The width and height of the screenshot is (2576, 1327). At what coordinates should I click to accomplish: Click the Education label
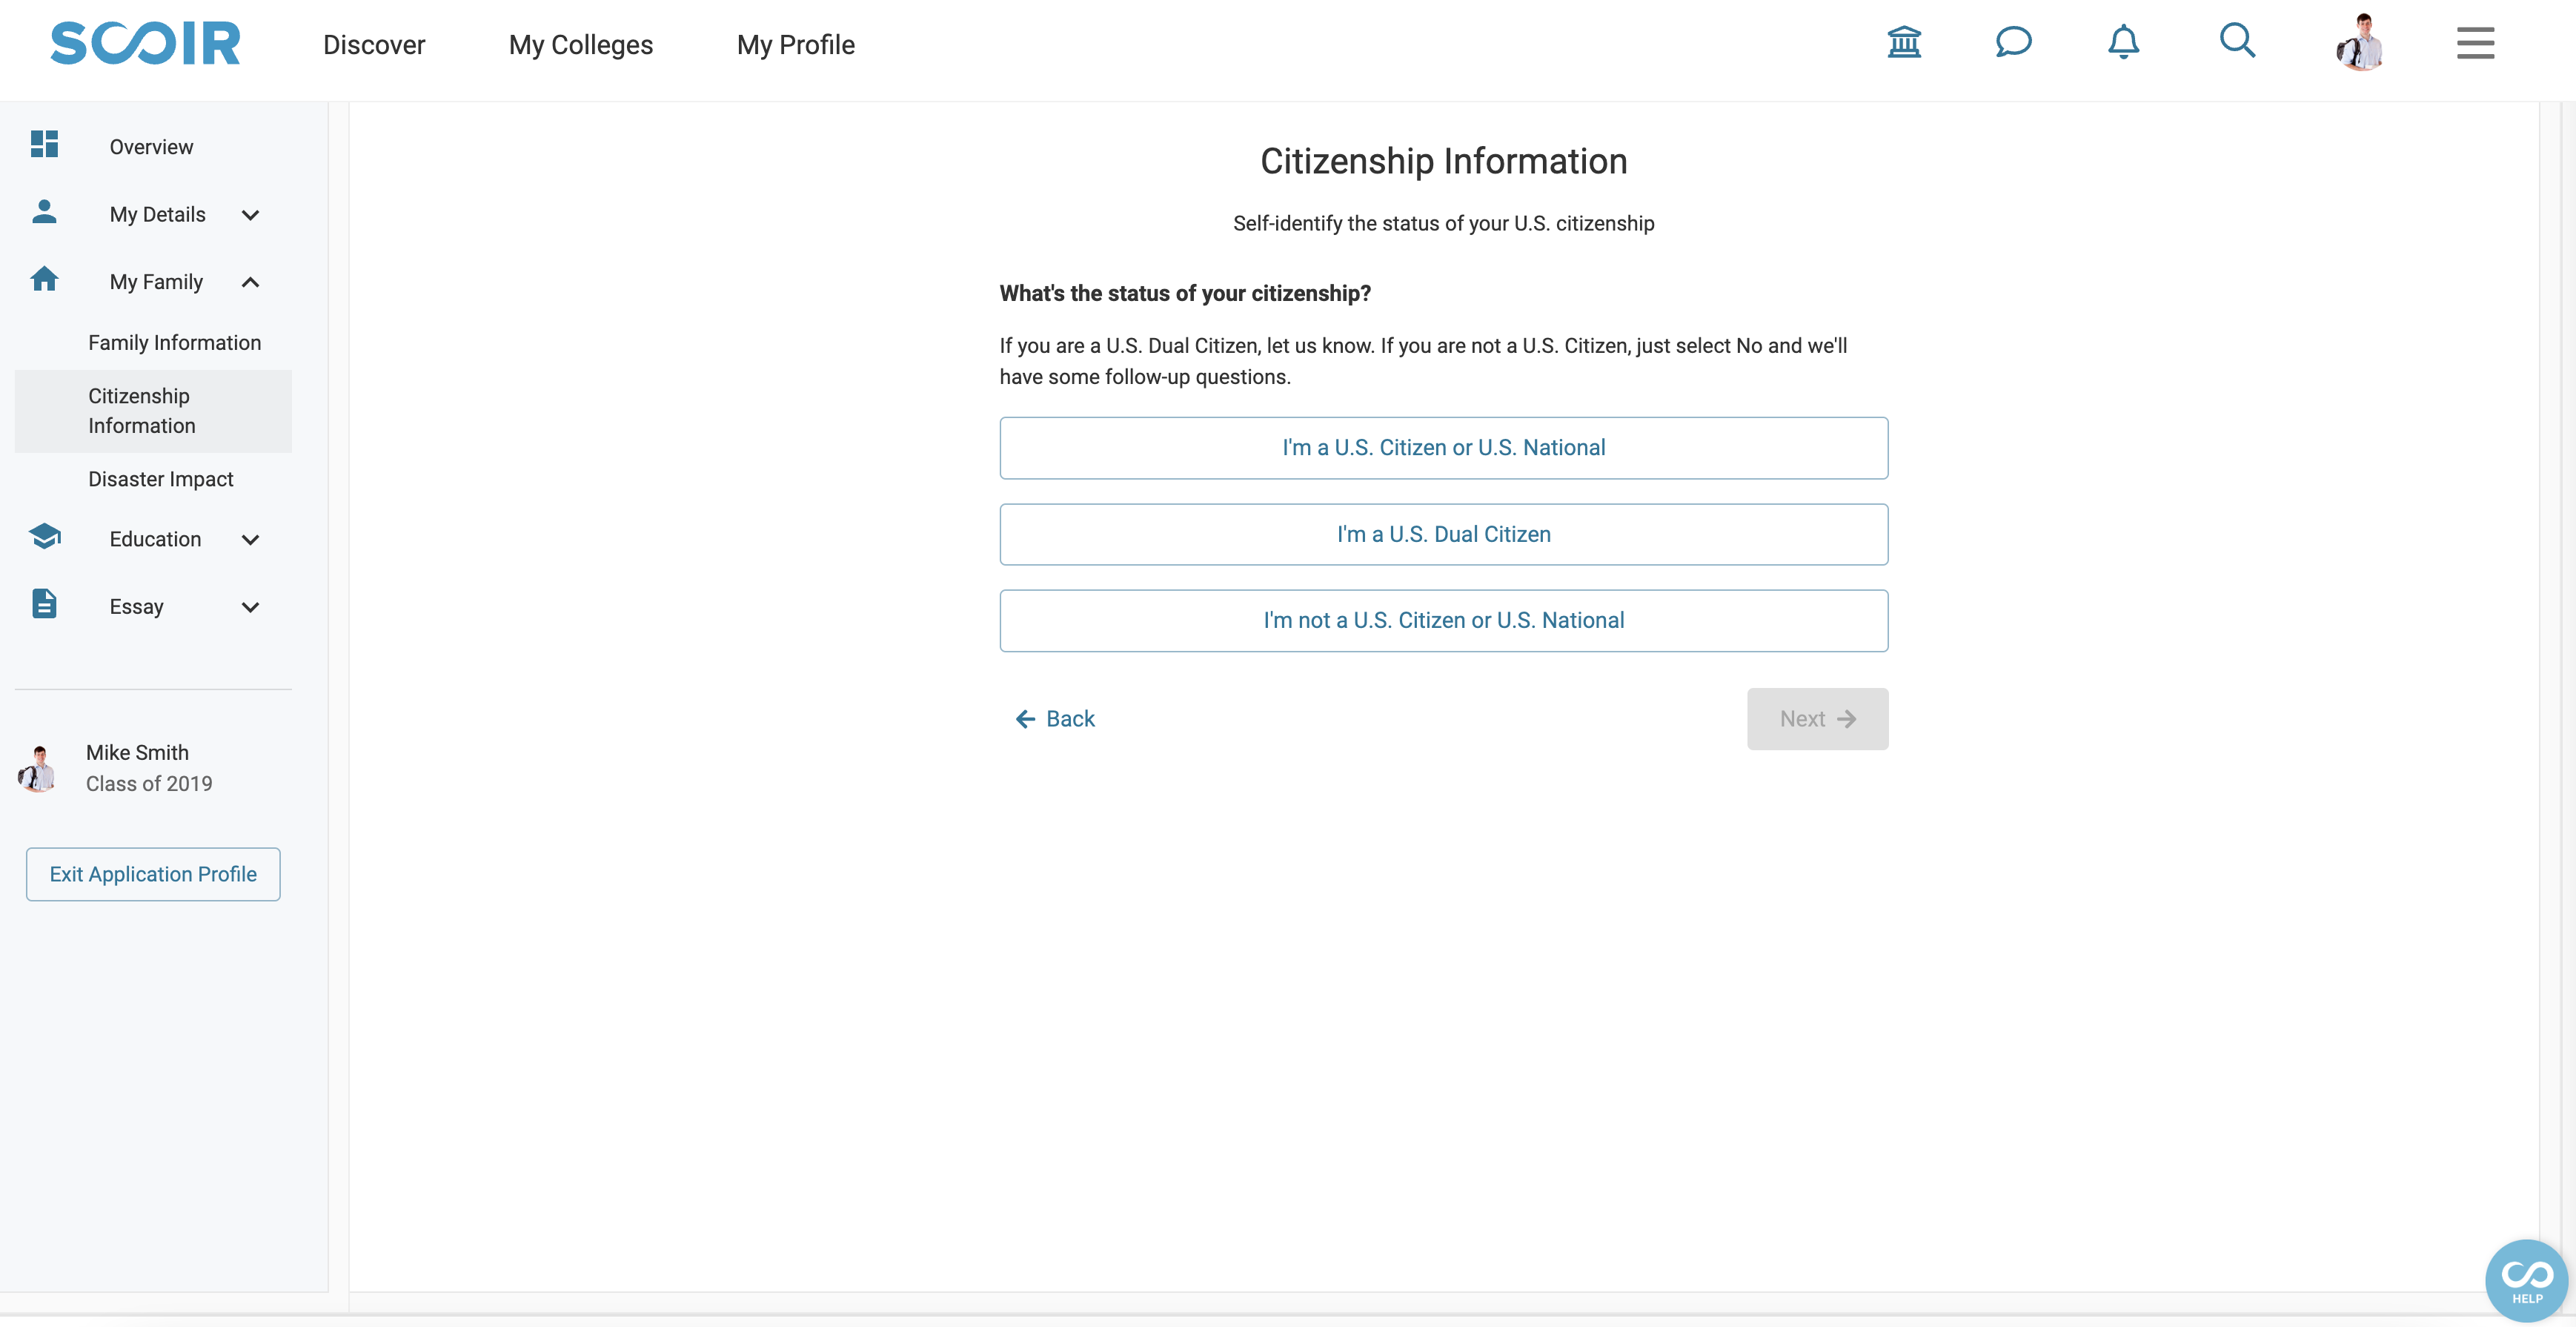click(x=155, y=540)
